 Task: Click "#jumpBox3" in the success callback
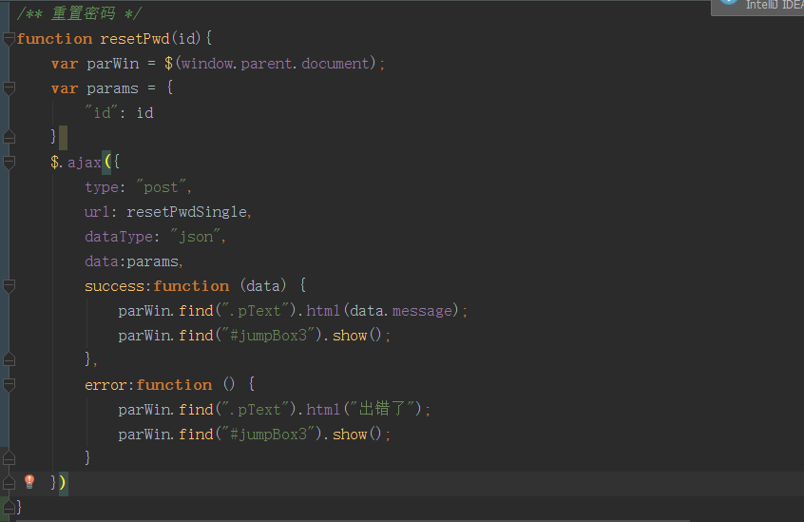tap(267, 336)
